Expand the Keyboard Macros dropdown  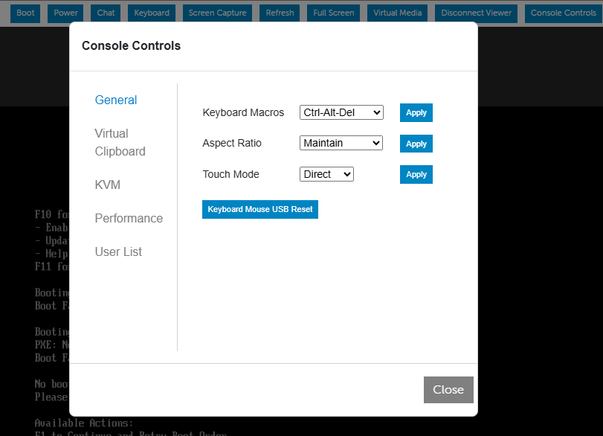(341, 112)
